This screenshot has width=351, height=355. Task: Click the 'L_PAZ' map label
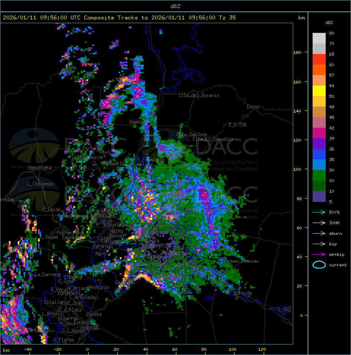tap(285, 310)
